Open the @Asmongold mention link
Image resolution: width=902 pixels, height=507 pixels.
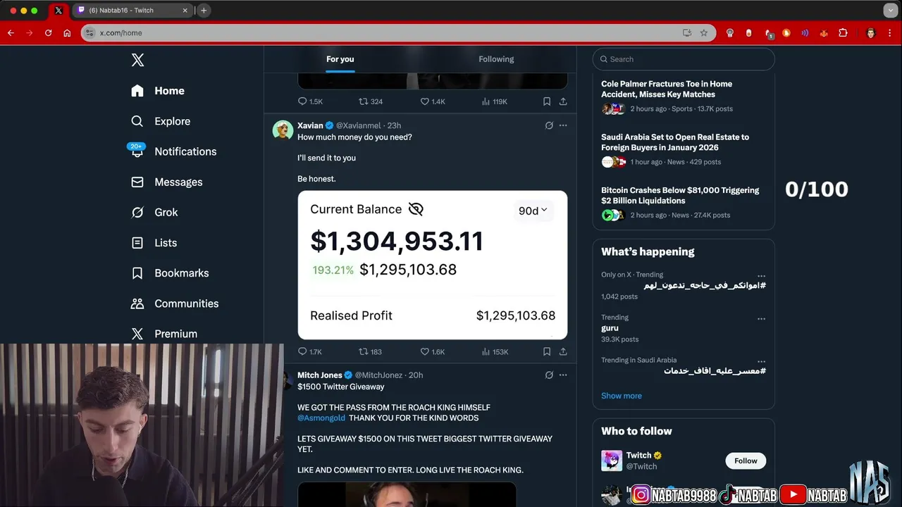coord(321,418)
